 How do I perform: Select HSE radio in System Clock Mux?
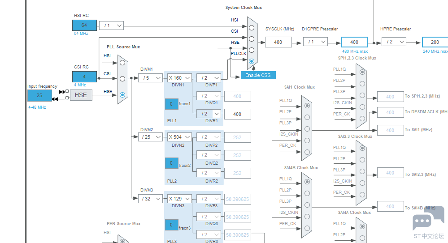[252, 50]
